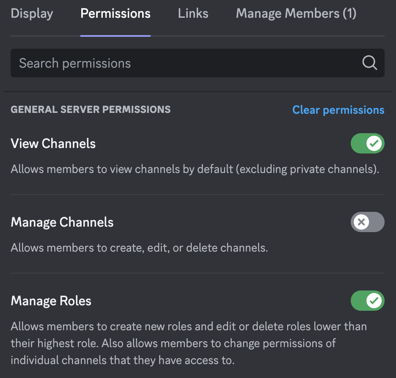The width and height of the screenshot is (396, 378).
Task: Click the Manage Channels description text
Action: [139, 248]
